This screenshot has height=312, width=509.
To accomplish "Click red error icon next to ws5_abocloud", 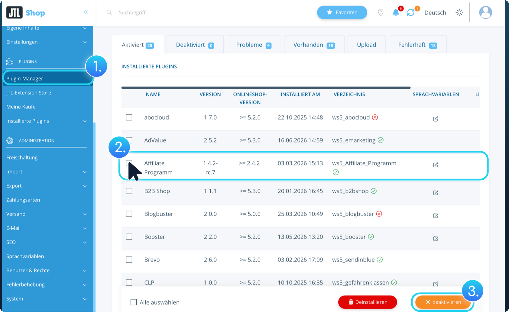I will click(x=375, y=117).
